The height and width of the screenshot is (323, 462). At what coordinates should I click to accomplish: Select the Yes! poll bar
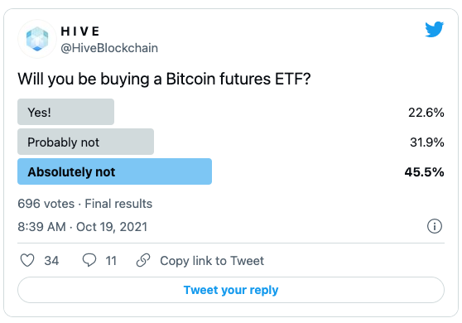tap(65, 112)
